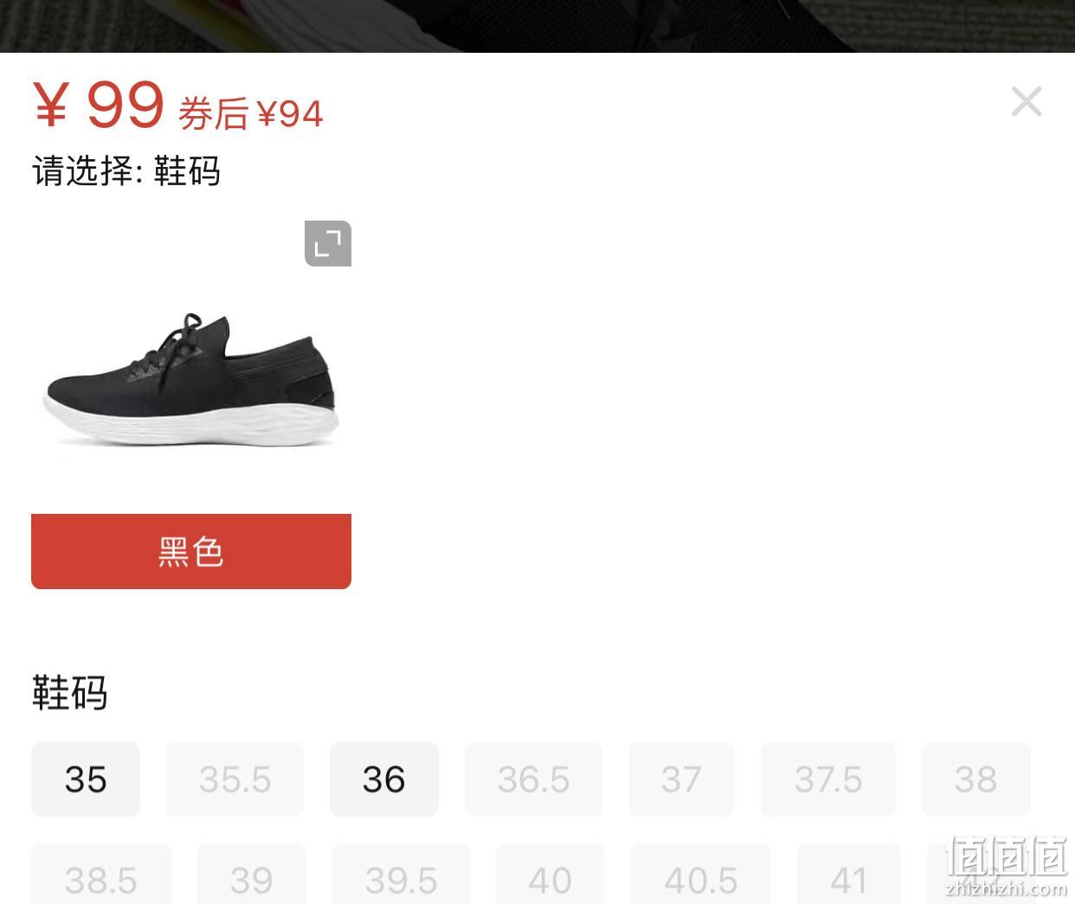Screen dimensions: 1075x904
Task: Click the product photo behind the panel
Action: pyautogui.click(x=537, y=26)
